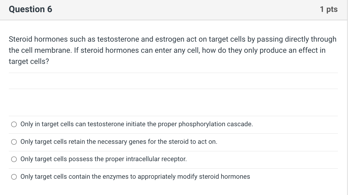Click the final line 'target cells?' of the prompt
The image size is (348, 195).
29,62
